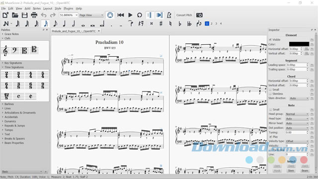The height and width of the screenshot is (179, 318).
Task: Apply flat accidental
Action: click(x=180, y=23)
